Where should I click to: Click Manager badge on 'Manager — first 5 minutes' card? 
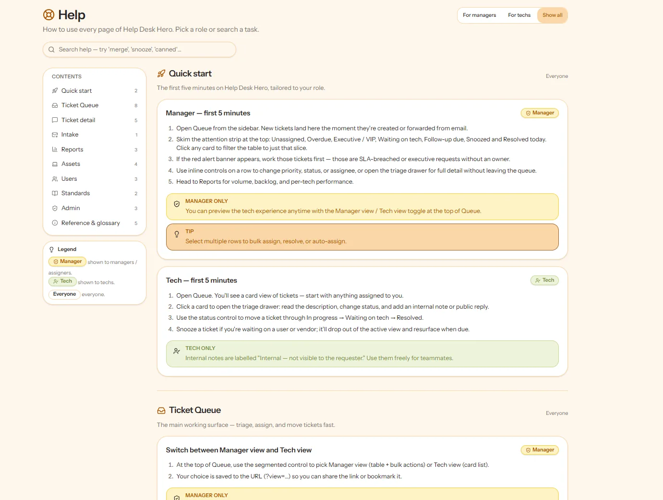pos(540,113)
